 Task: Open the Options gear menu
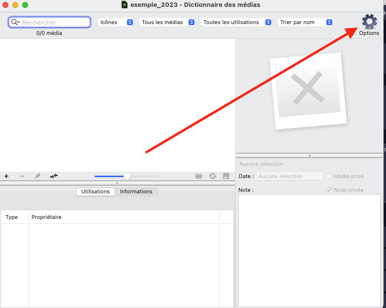pyautogui.click(x=369, y=22)
